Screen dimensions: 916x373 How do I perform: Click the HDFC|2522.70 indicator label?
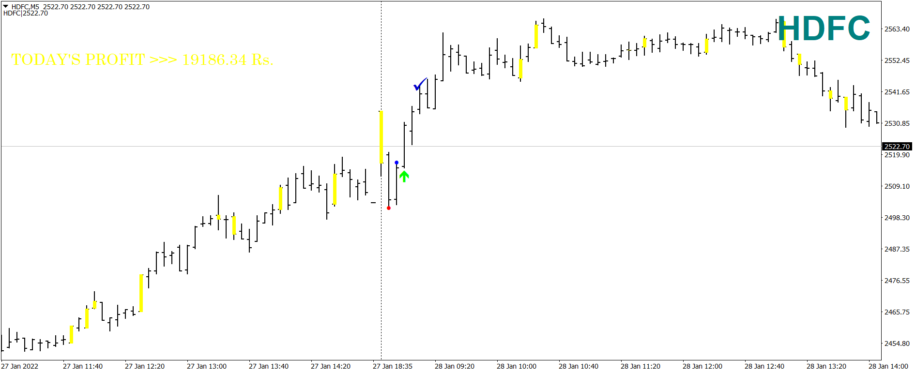click(26, 13)
